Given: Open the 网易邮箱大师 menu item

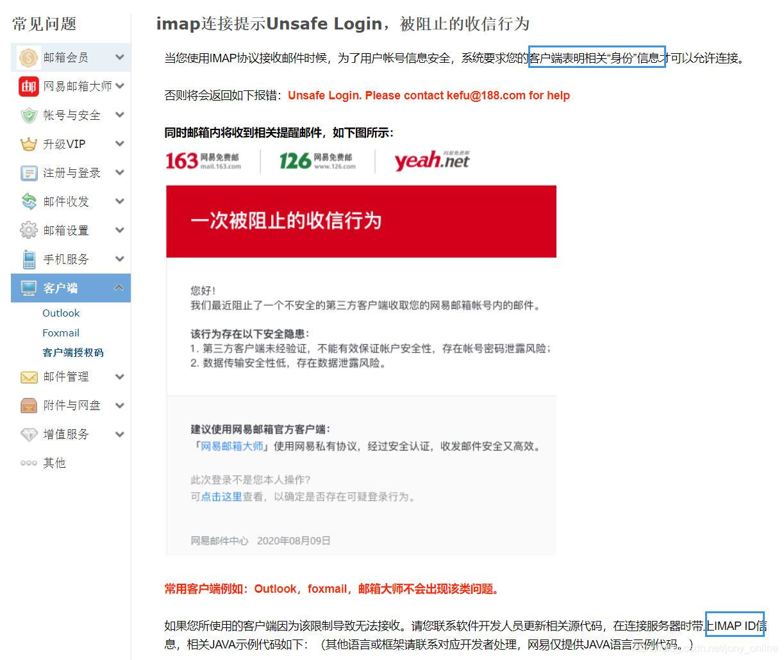Looking at the screenshot, I should (71, 87).
